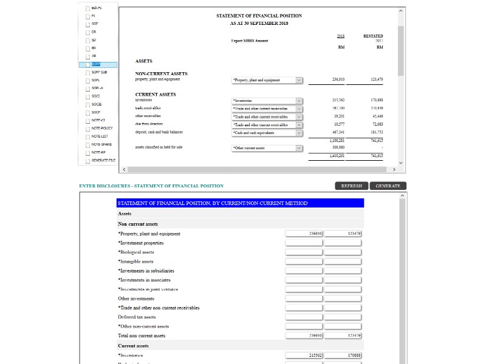Click the document icon beside GENERATE FILE
The height and width of the screenshot is (364, 486).
[x=87, y=161]
